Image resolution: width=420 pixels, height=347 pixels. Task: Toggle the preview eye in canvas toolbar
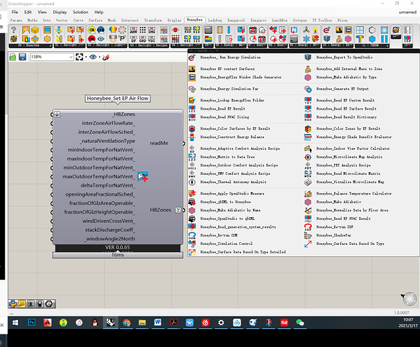93,57
